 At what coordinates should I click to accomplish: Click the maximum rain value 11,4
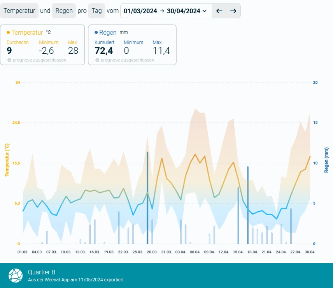click(161, 51)
